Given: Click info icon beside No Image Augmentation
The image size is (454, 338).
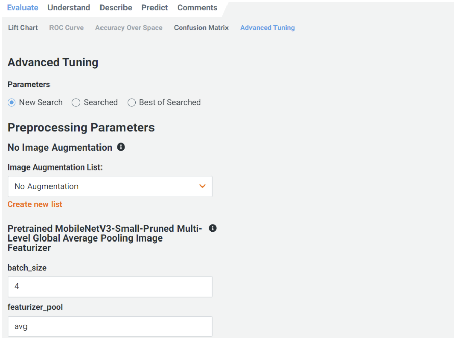Looking at the screenshot, I should [x=121, y=147].
